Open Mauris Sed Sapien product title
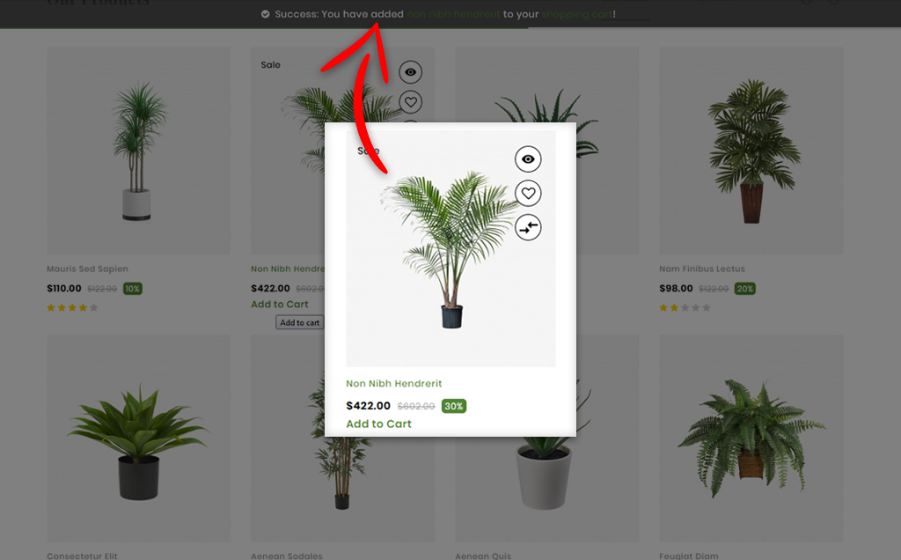The image size is (901, 560). pos(87,269)
